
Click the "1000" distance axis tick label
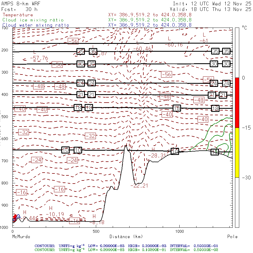(x=179, y=231)
